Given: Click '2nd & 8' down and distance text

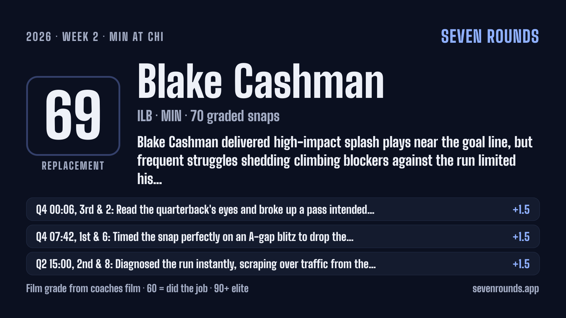Looking at the screenshot, I should [x=94, y=264].
